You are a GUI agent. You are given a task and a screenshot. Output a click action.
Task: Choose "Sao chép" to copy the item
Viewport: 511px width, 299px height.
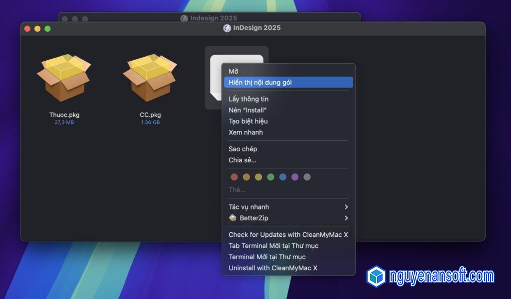(x=243, y=149)
